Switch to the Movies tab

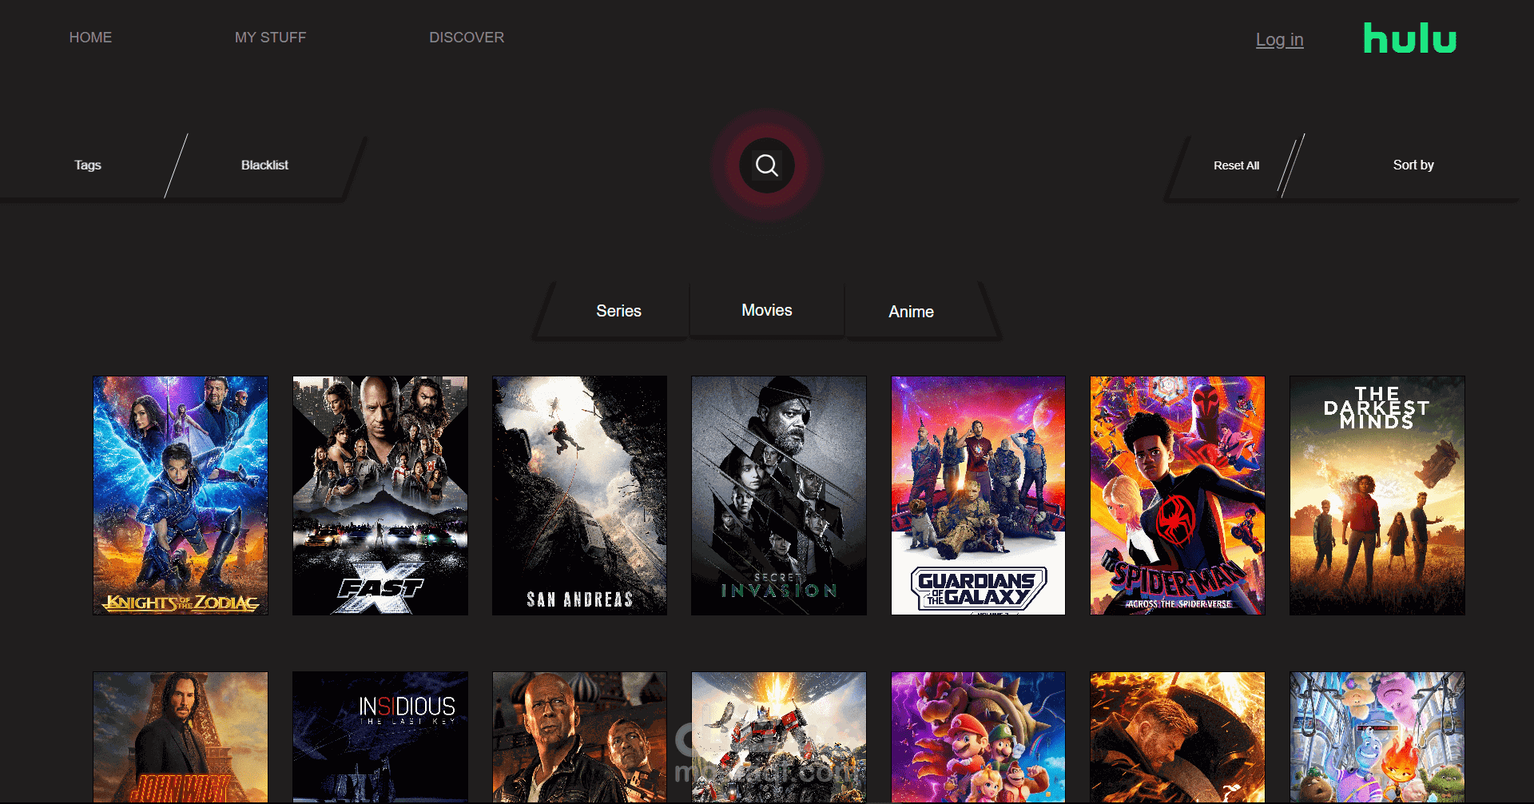point(767,310)
